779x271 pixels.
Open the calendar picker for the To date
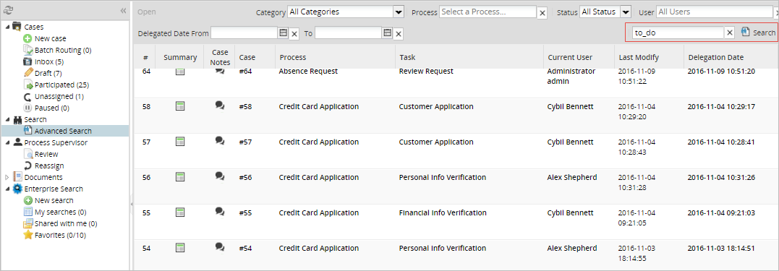click(387, 33)
